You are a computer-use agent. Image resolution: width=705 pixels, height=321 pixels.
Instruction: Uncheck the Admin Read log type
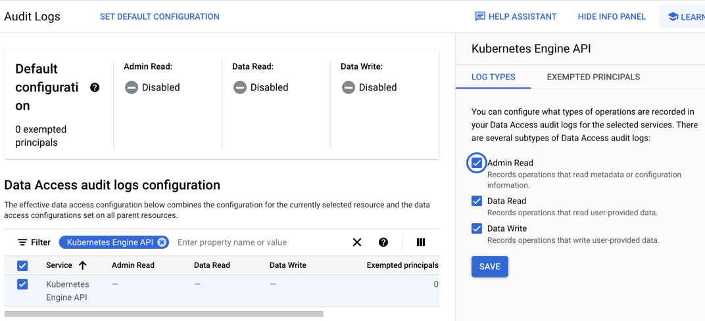[x=477, y=163]
